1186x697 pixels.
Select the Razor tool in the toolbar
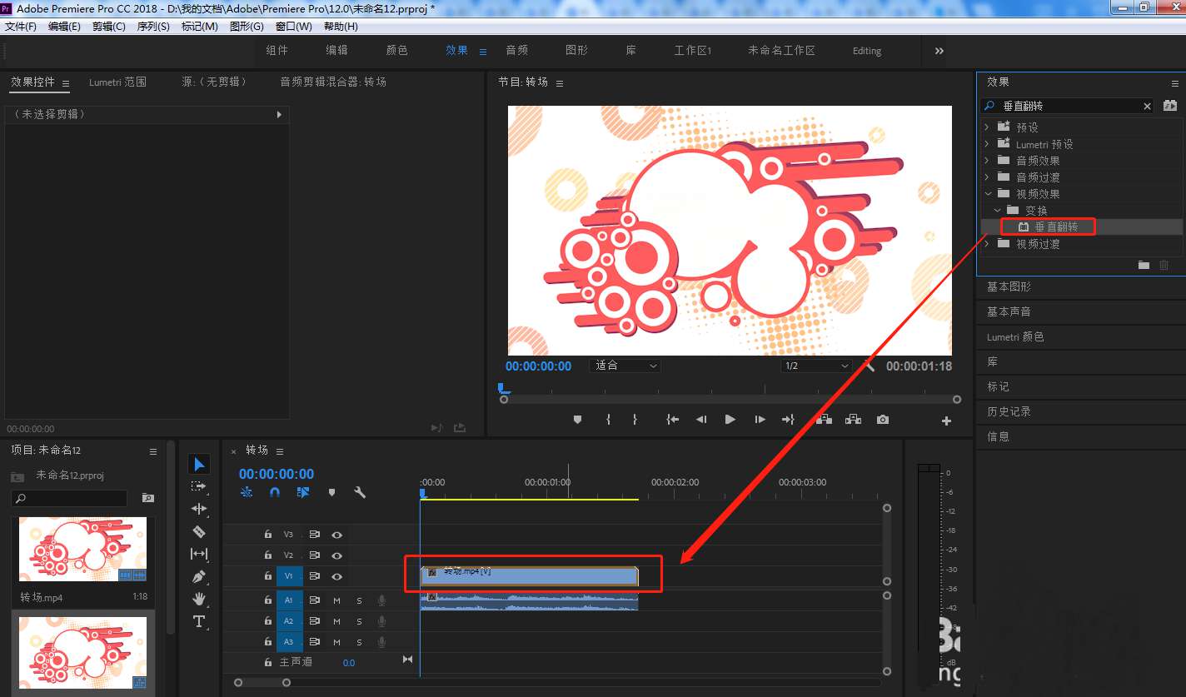pos(199,531)
